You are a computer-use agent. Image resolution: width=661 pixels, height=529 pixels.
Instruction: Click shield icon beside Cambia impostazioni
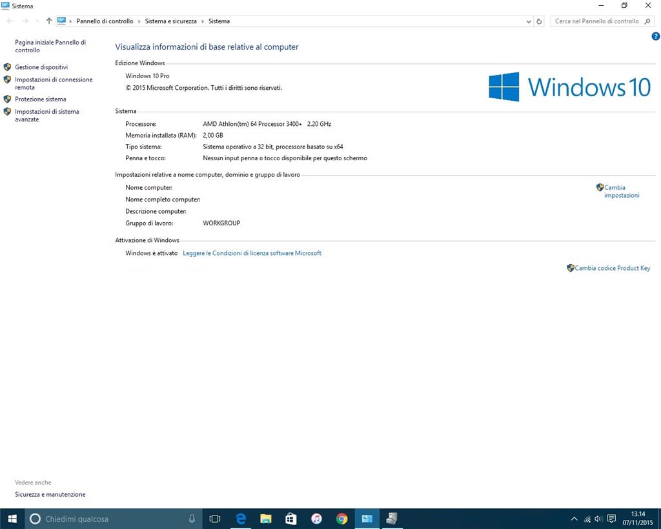tap(600, 187)
